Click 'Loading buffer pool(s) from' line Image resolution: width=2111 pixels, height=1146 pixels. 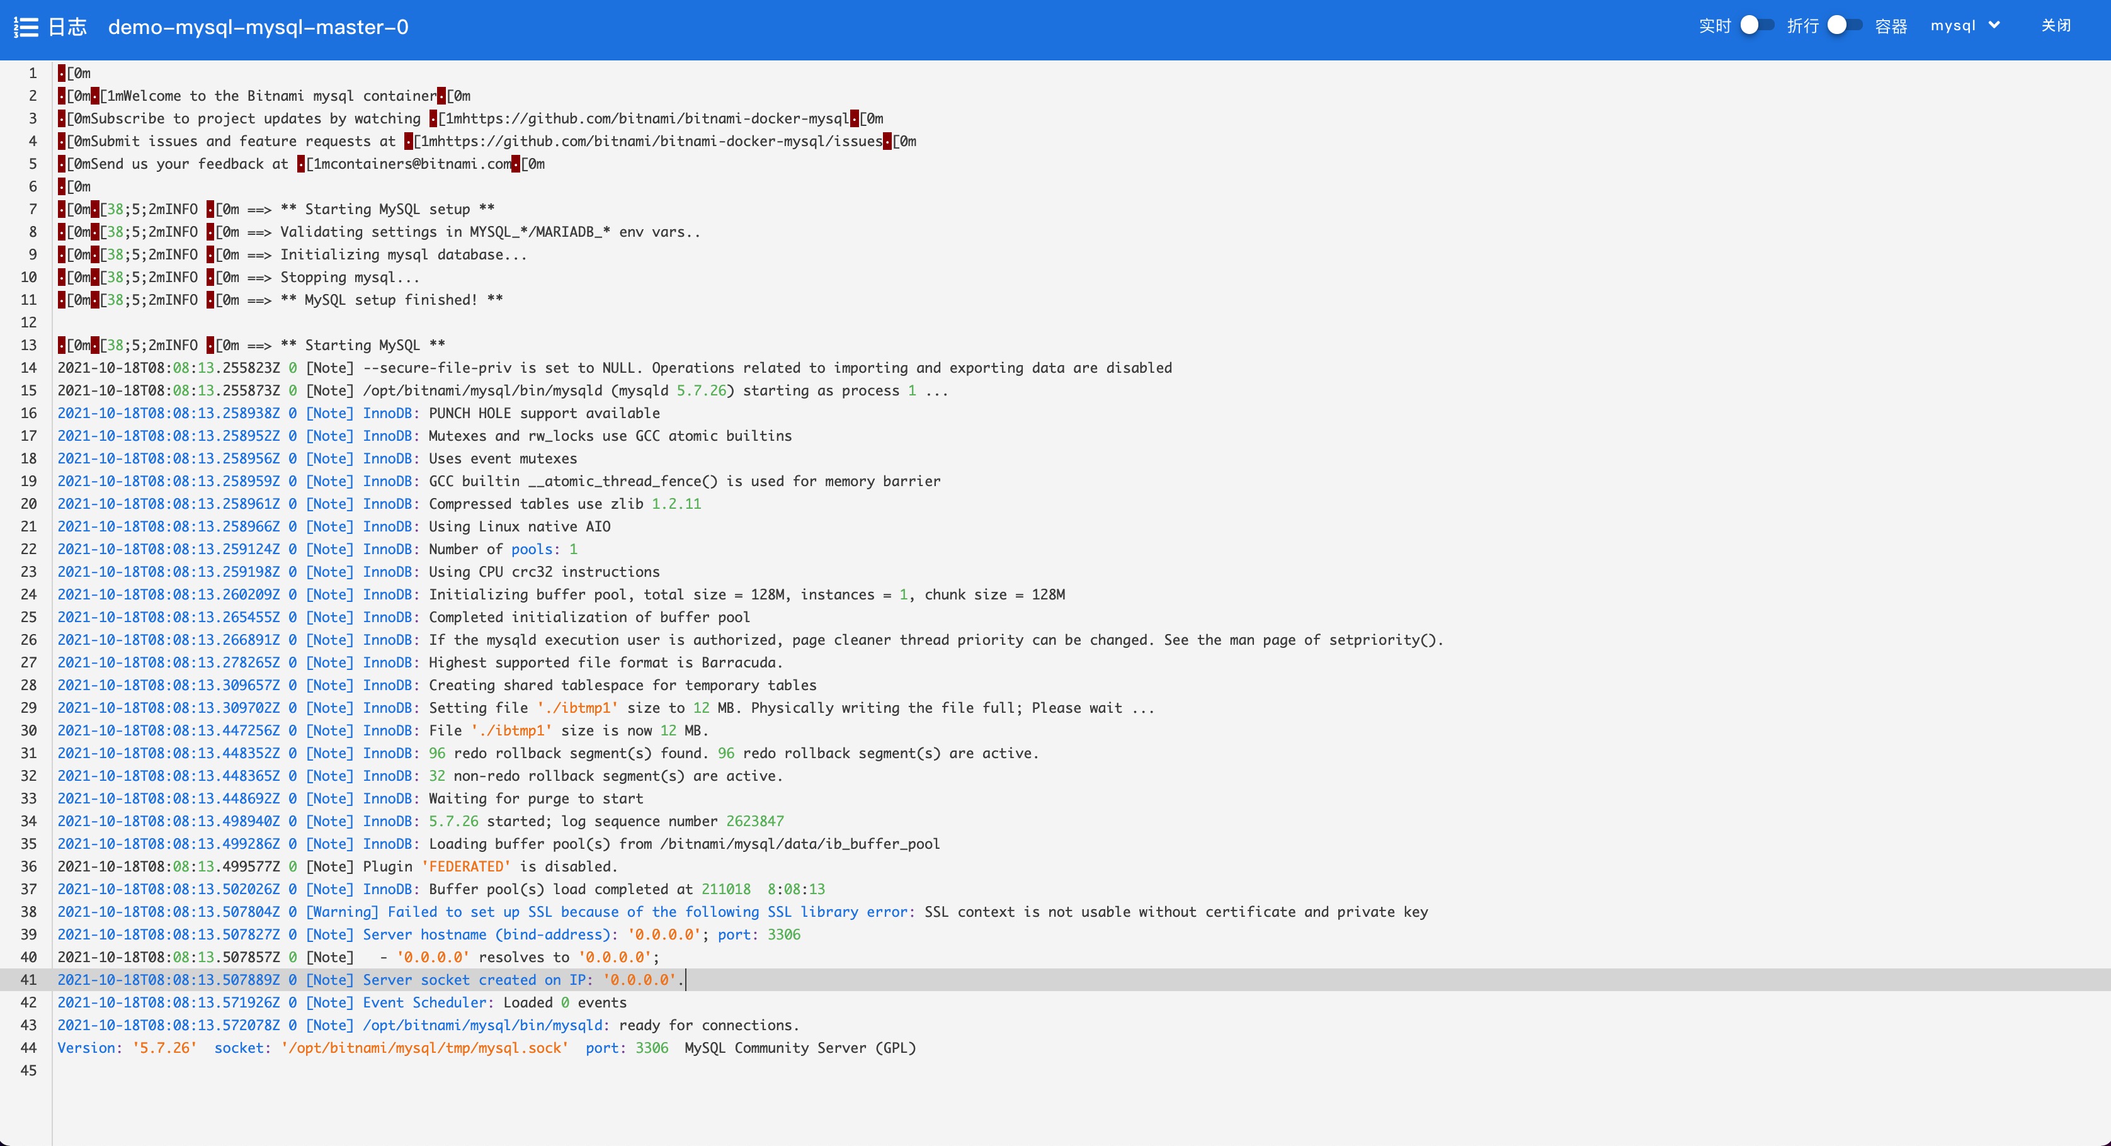499,844
